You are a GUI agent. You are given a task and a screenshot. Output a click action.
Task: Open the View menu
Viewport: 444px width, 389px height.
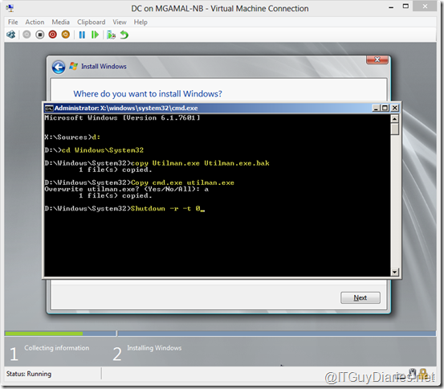(x=120, y=23)
